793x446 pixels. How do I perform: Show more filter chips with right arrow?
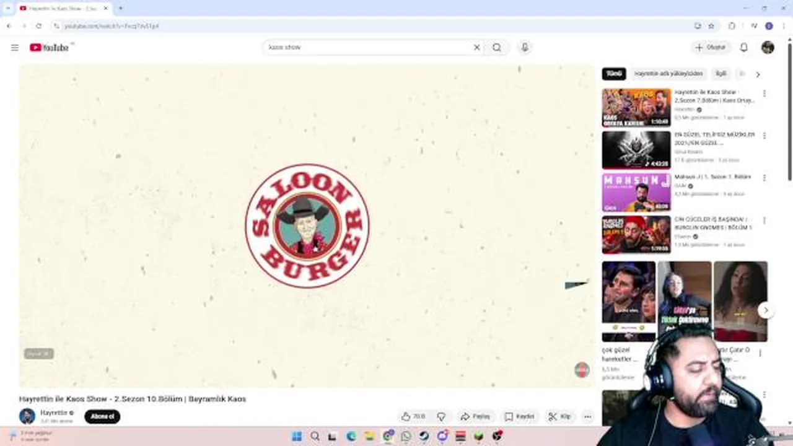(x=758, y=74)
